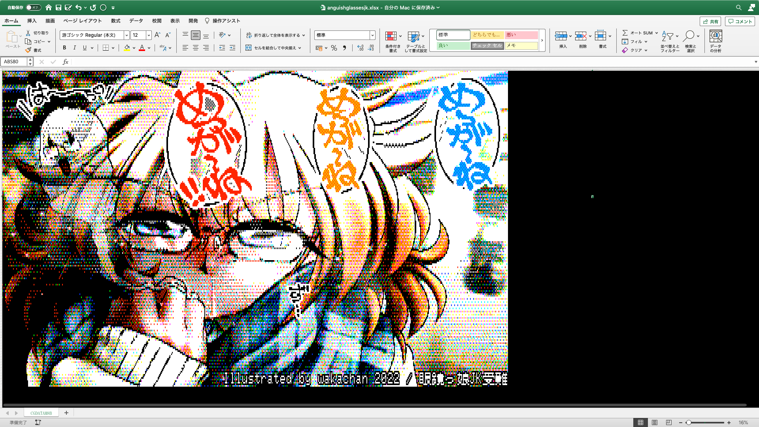Align text right
The width and height of the screenshot is (759, 427).
(206, 48)
